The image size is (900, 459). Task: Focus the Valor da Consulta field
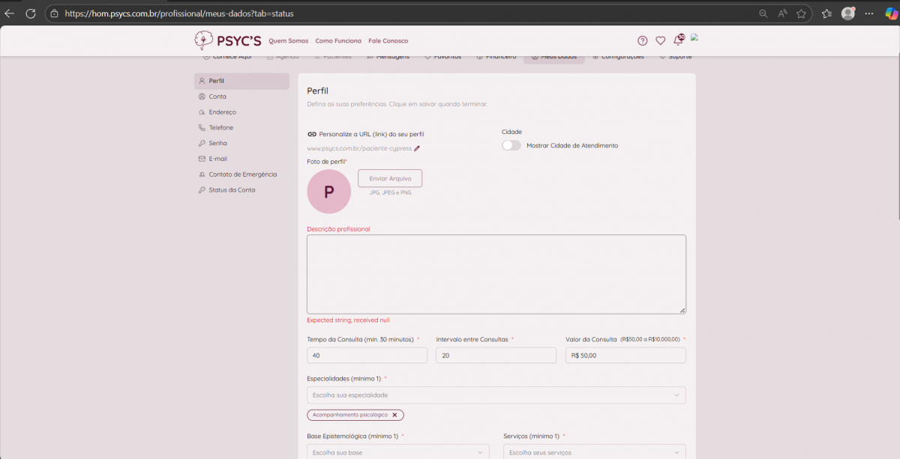point(625,356)
